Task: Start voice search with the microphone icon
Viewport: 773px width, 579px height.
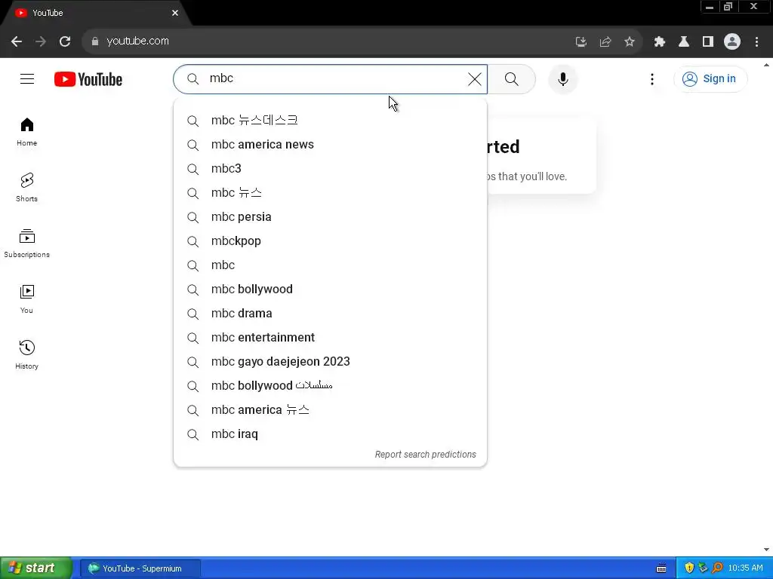Action: [x=562, y=78]
